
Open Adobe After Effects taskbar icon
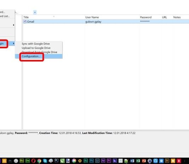tap(103, 161)
